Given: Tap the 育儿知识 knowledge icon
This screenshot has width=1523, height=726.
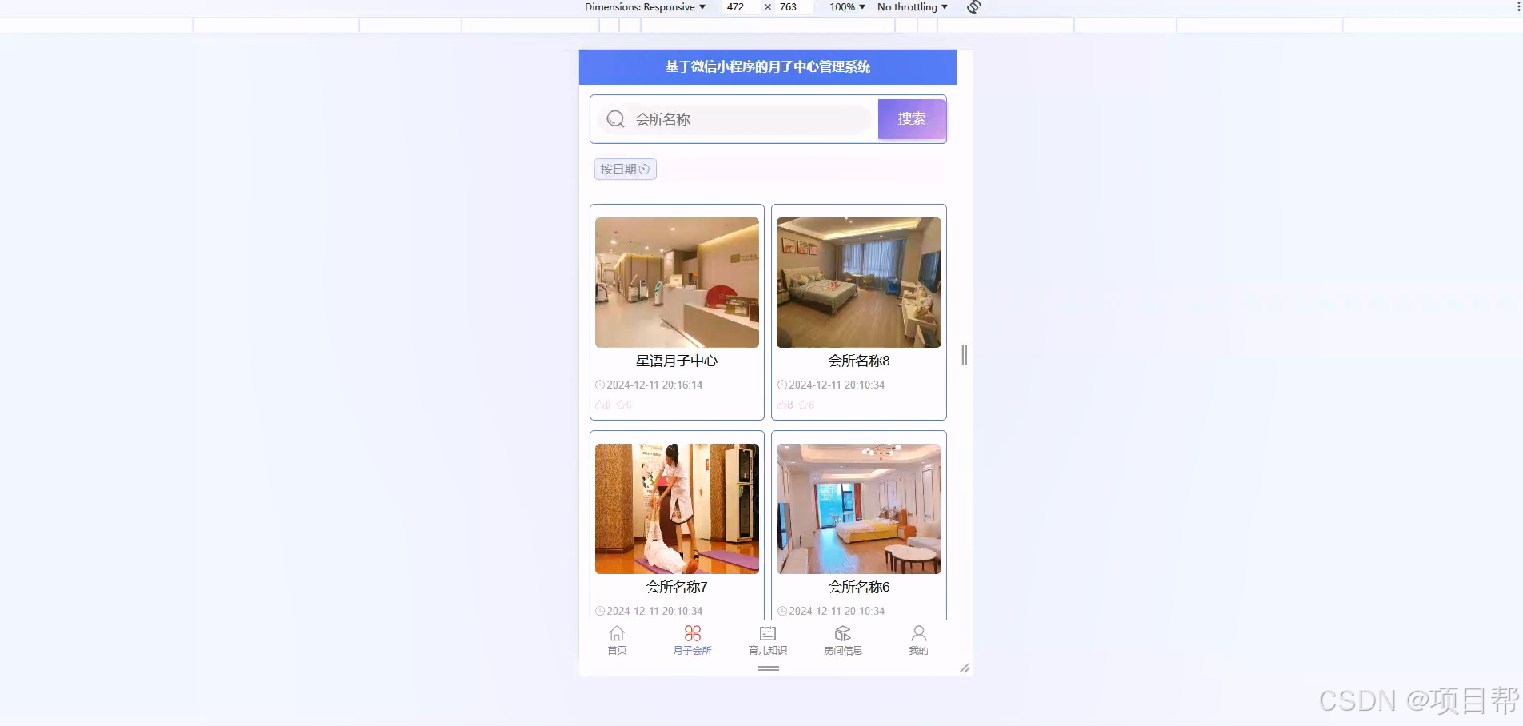Looking at the screenshot, I should pyautogui.click(x=766, y=633).
